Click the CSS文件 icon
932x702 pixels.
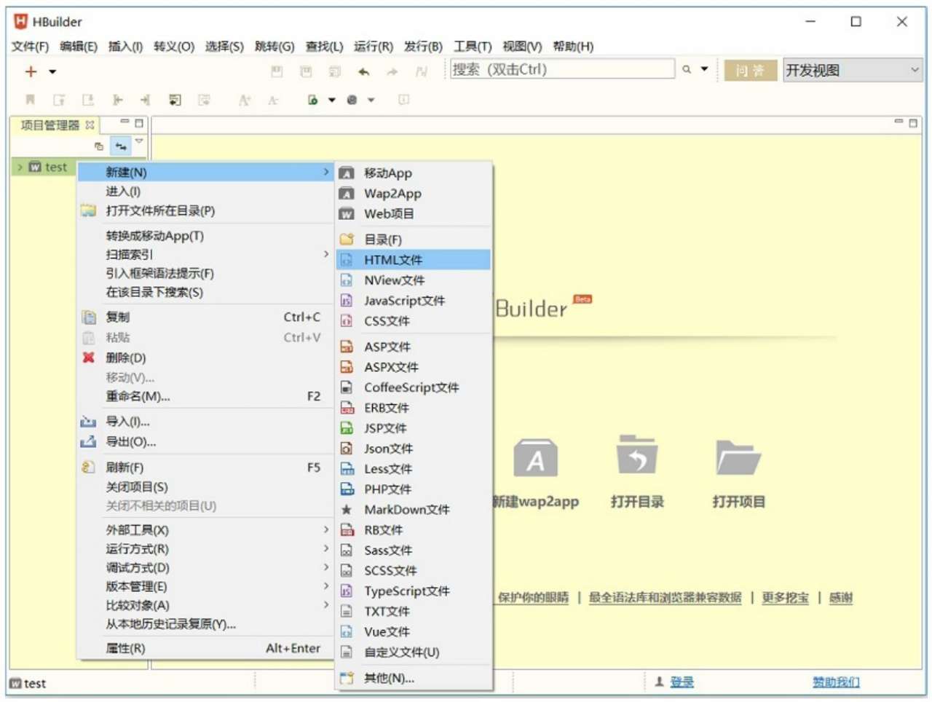point(347,321)
